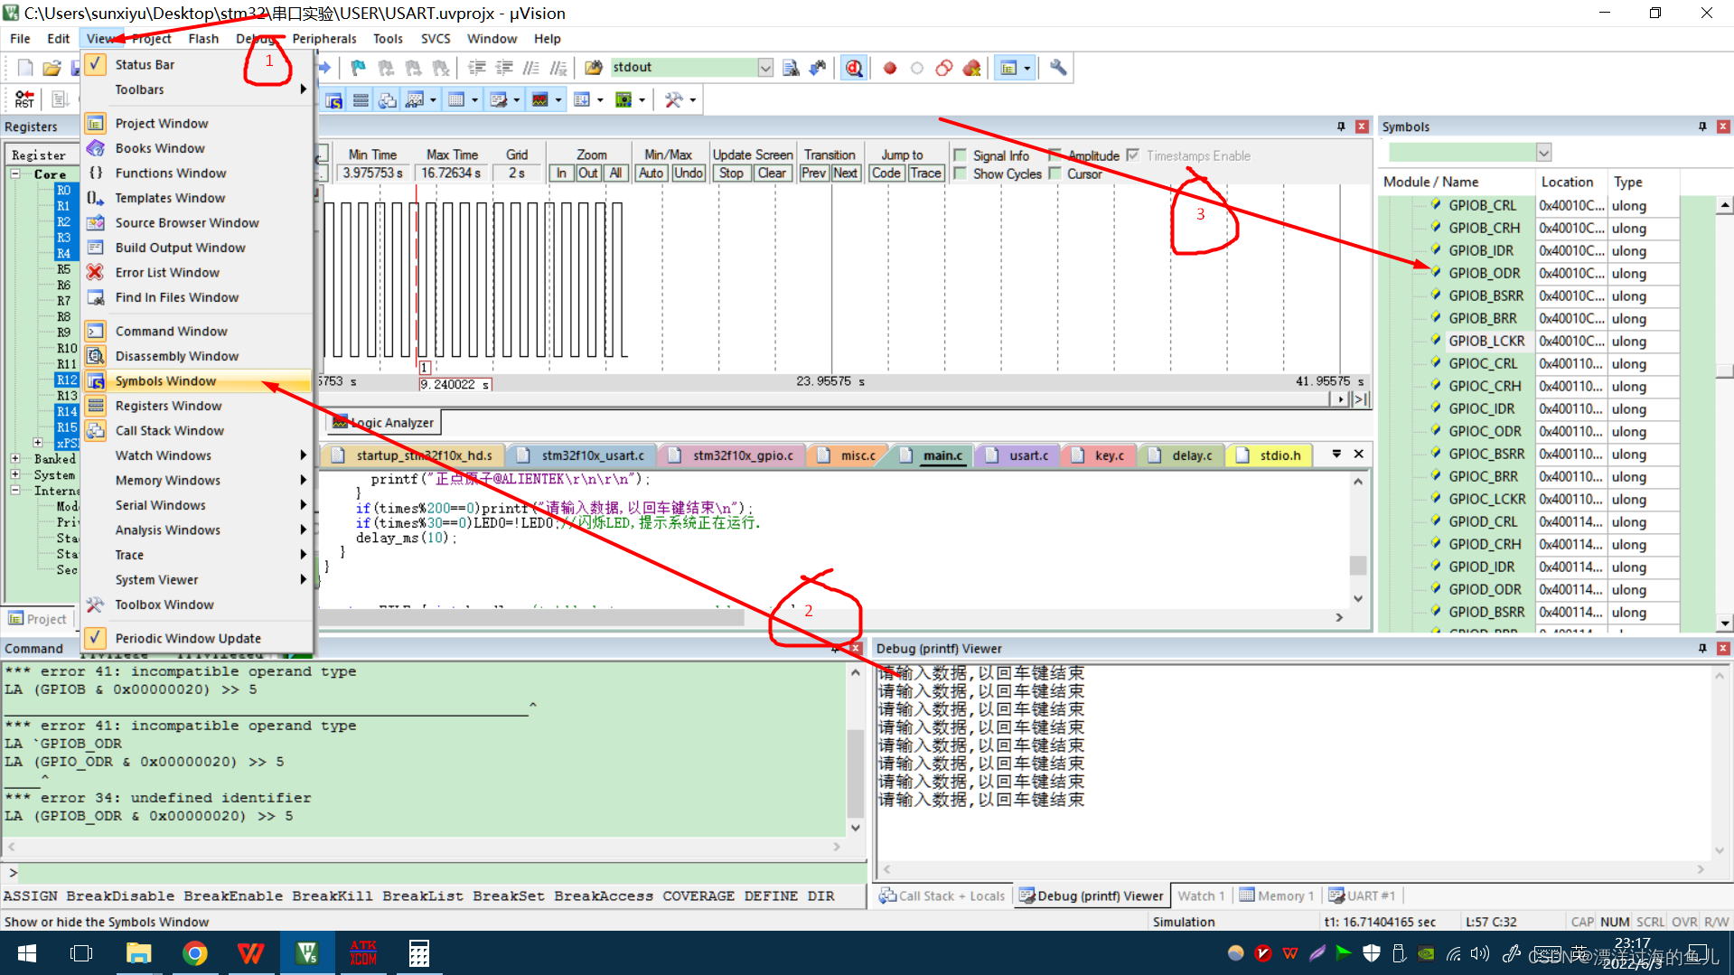This screenshot has height=975, width=1734.
Task: Click the System Viewer chip icon
Action: [623, 99]
